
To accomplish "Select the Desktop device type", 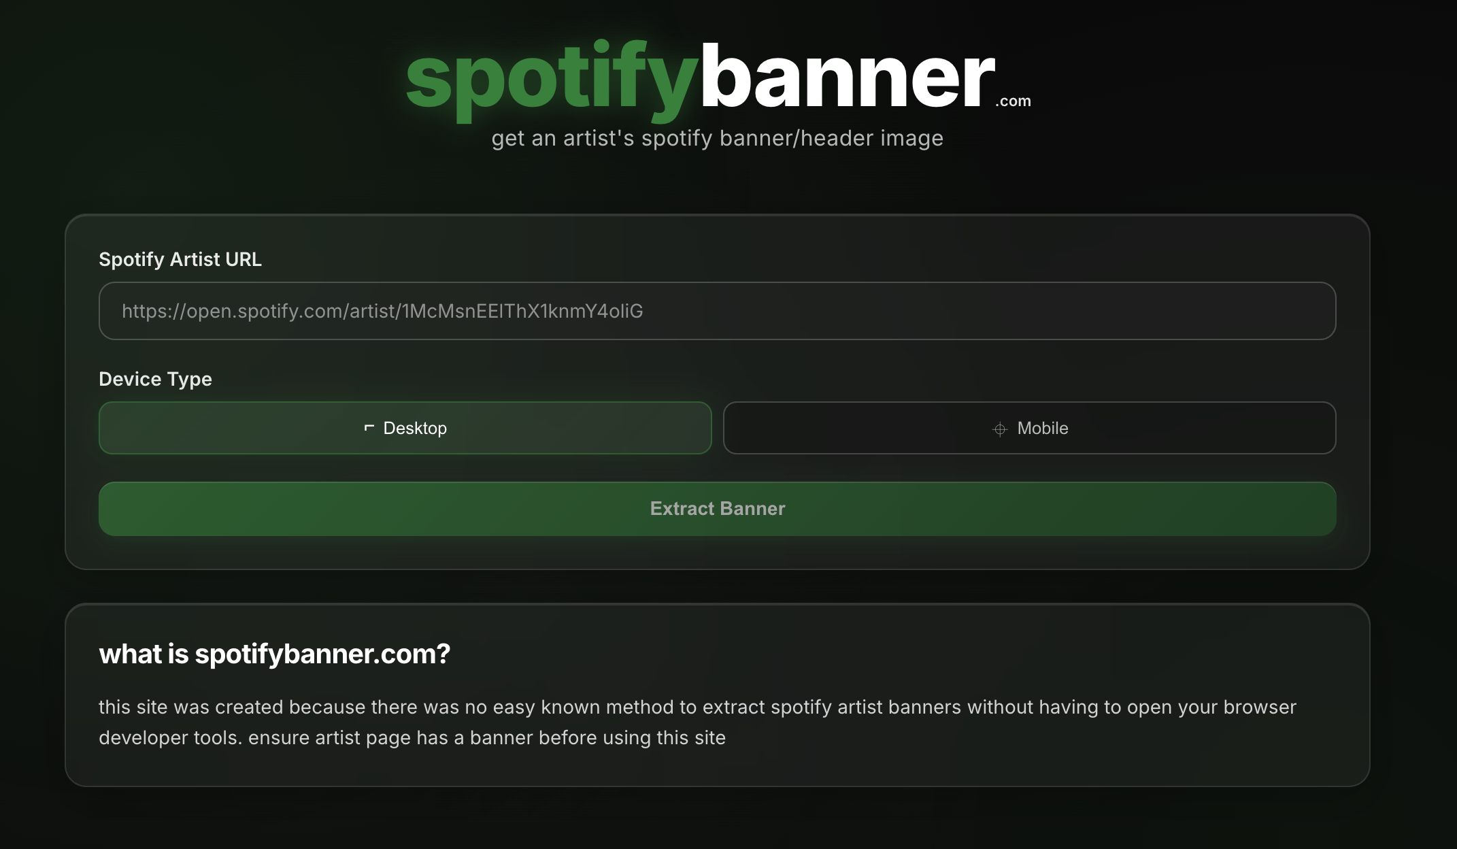I will (x=405, y=428).
